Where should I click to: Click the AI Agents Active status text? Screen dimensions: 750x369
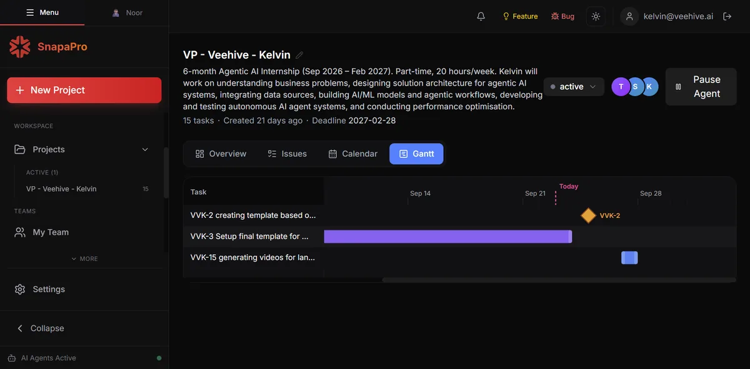point(49,358)
